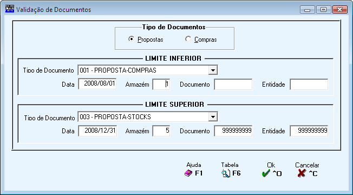Viewport: 353px width, 195px height.
Task: Select the Propostas radio button
Action: (131, 39)
